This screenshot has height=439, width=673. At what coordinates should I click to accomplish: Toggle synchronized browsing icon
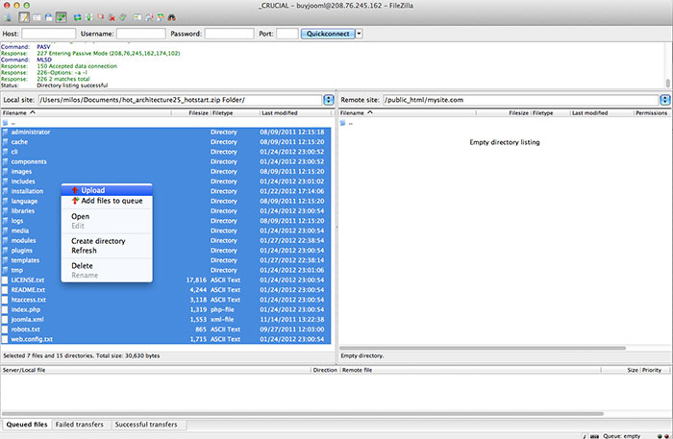coord(161,17)
